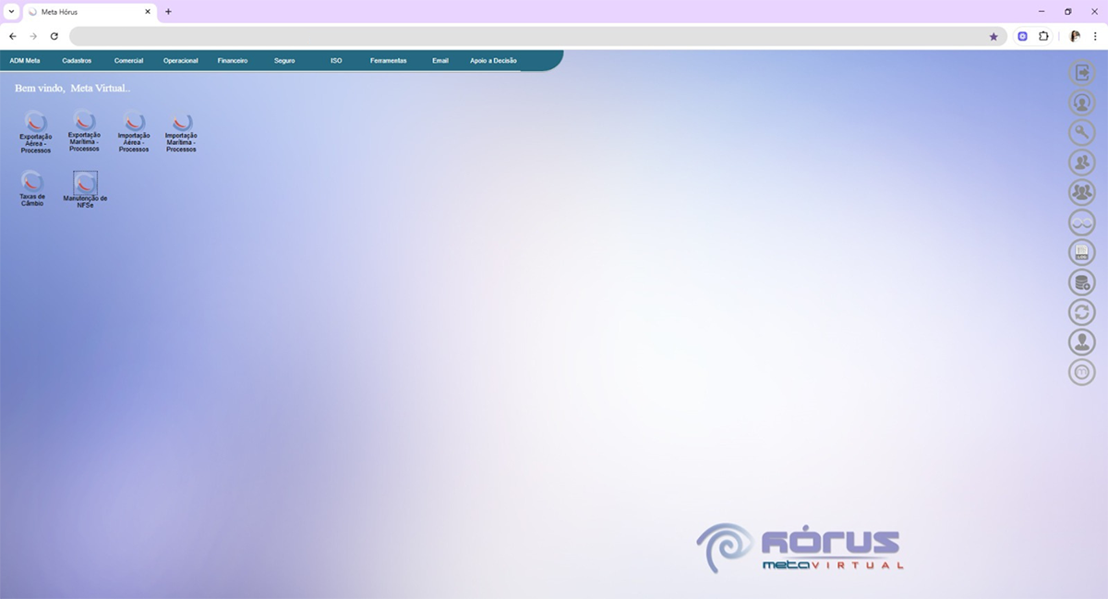Bookmark page with the star icon
The width and height of the screenshot is (1108, 599).
(x=994, y=36)
